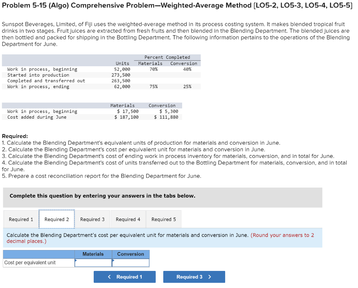Select the Conversion column header
The height and width of the screenshot is (288, 358).
tap(131, 254)
